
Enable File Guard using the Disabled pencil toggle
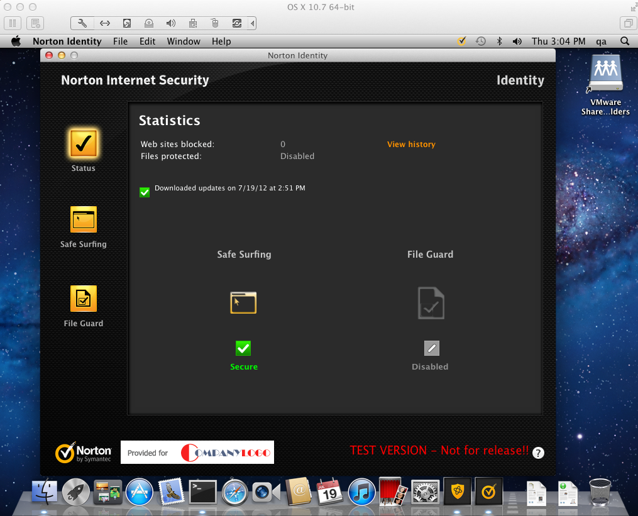pyautogui.click(x=431, y=348)
